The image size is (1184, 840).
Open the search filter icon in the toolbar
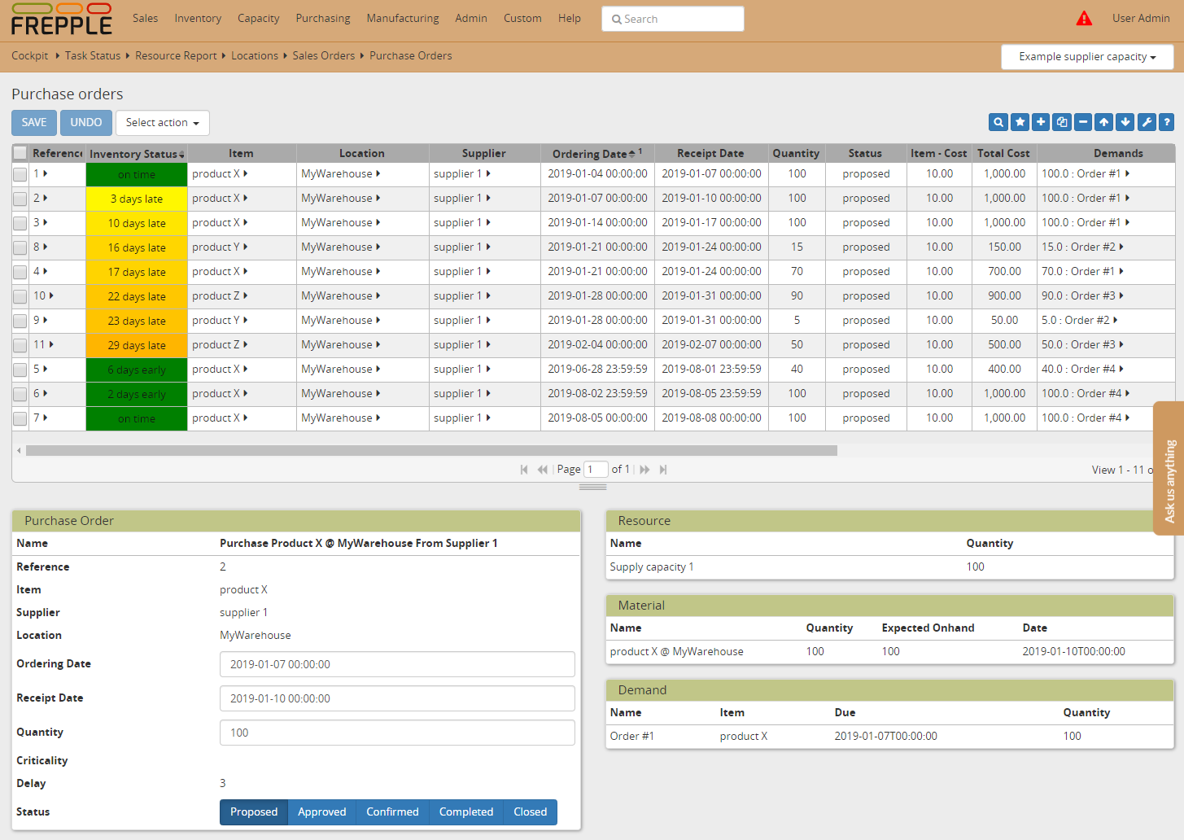coord(998,121)
